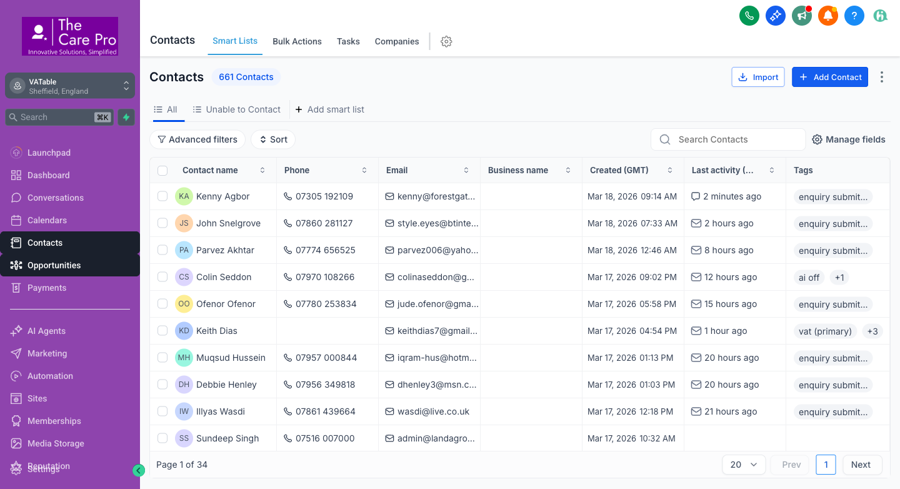The height and width of the screenshot is (489, 900).
Task: Open the notifications bell icon
Action: tap(828, 16)
